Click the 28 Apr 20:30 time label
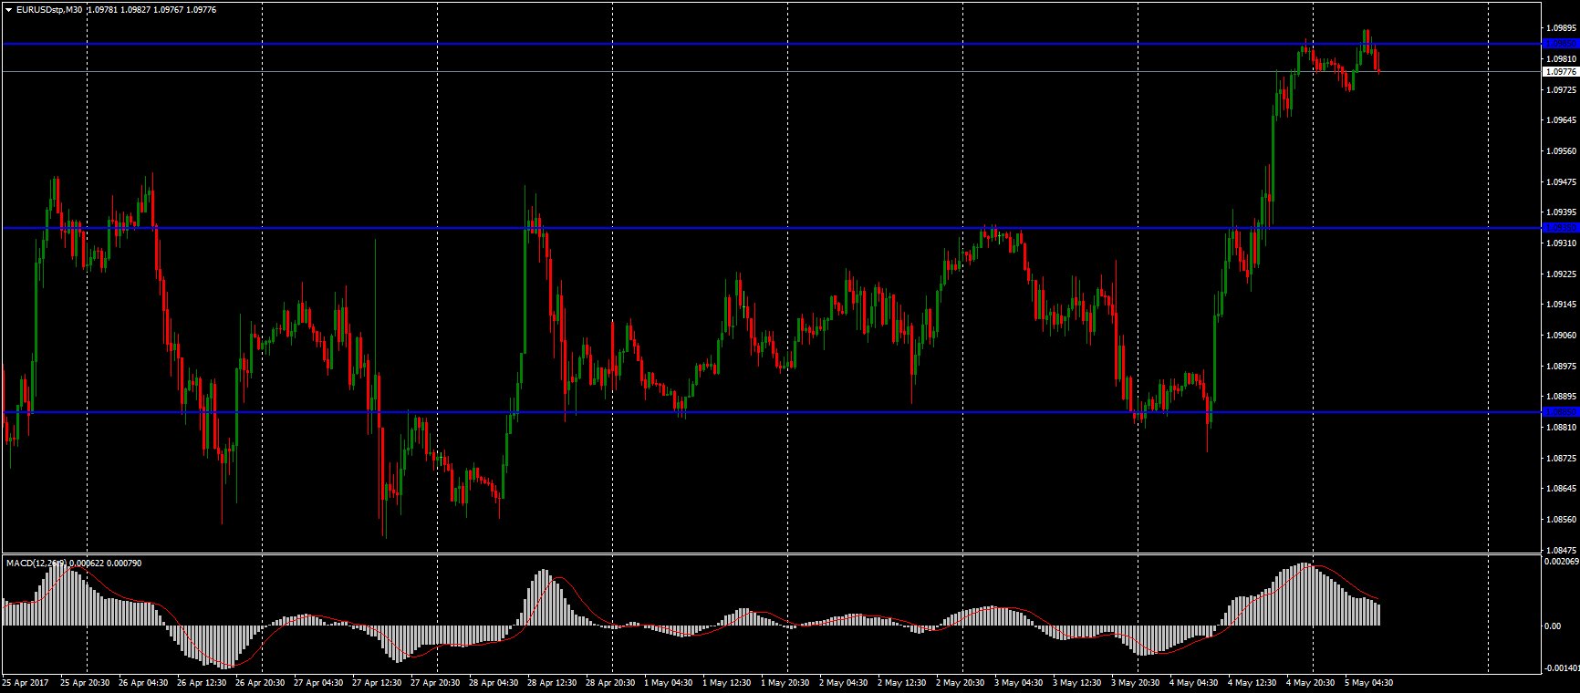Viewport: 1580px width, 693px height. [x=610, y=682]
